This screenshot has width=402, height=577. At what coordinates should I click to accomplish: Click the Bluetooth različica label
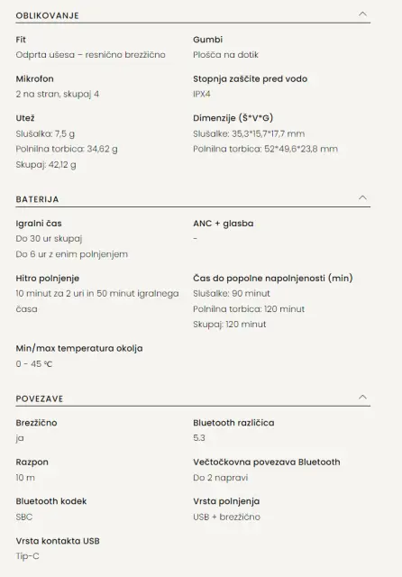tap(233, 423)
